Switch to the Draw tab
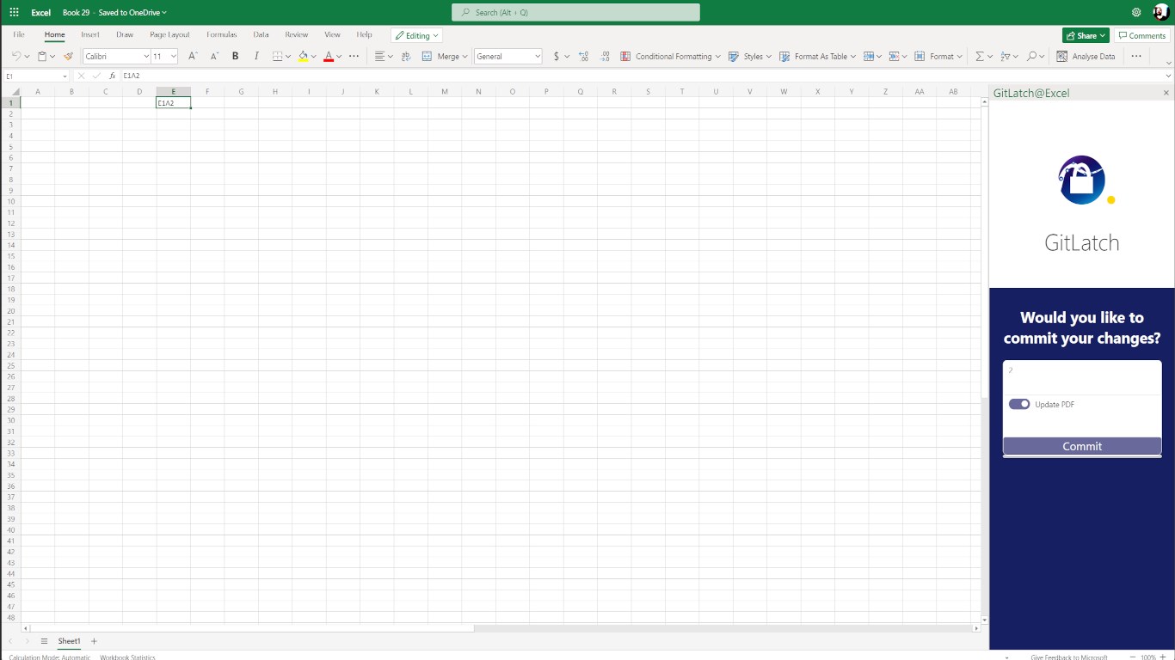 [125, 35]
